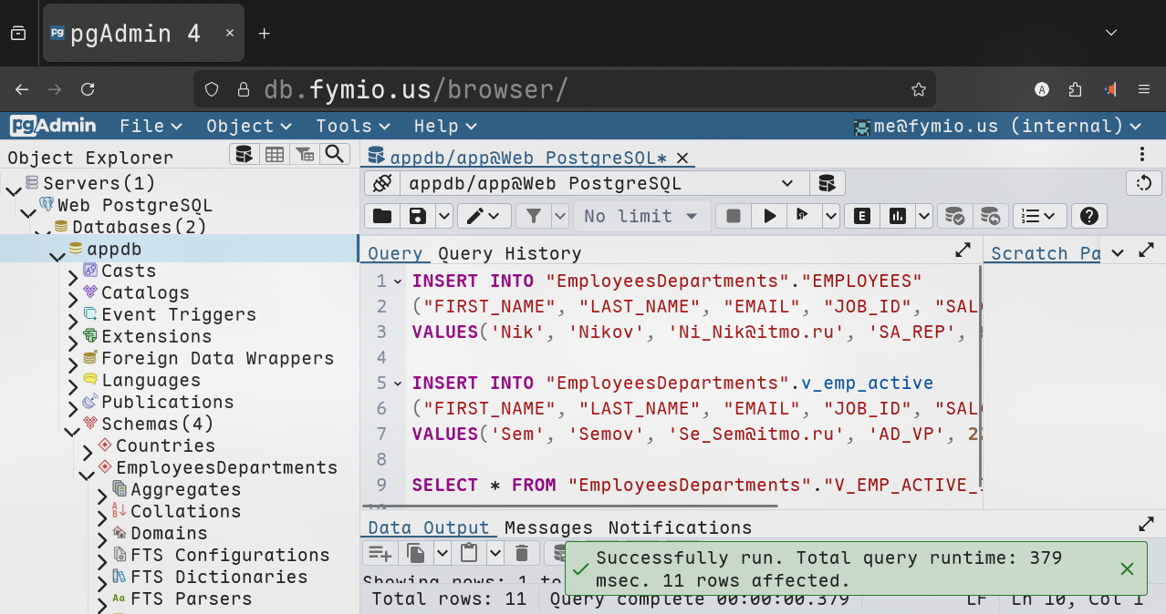Click the View Data table icon
Screen dimensions: 1166x614
(x=275, y=154)
